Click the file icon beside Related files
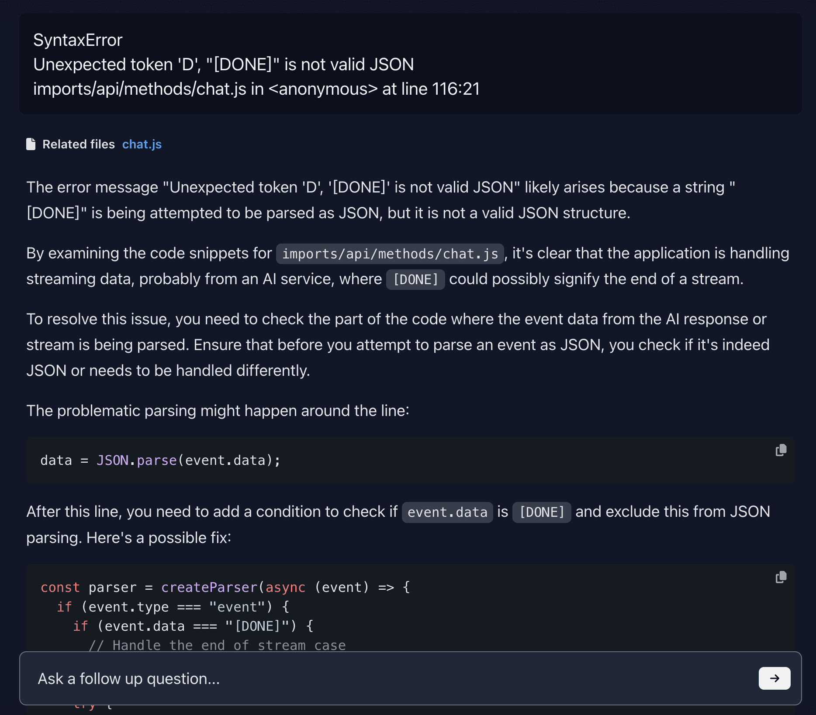The image size is (816, 715). [x=31, y=144]
